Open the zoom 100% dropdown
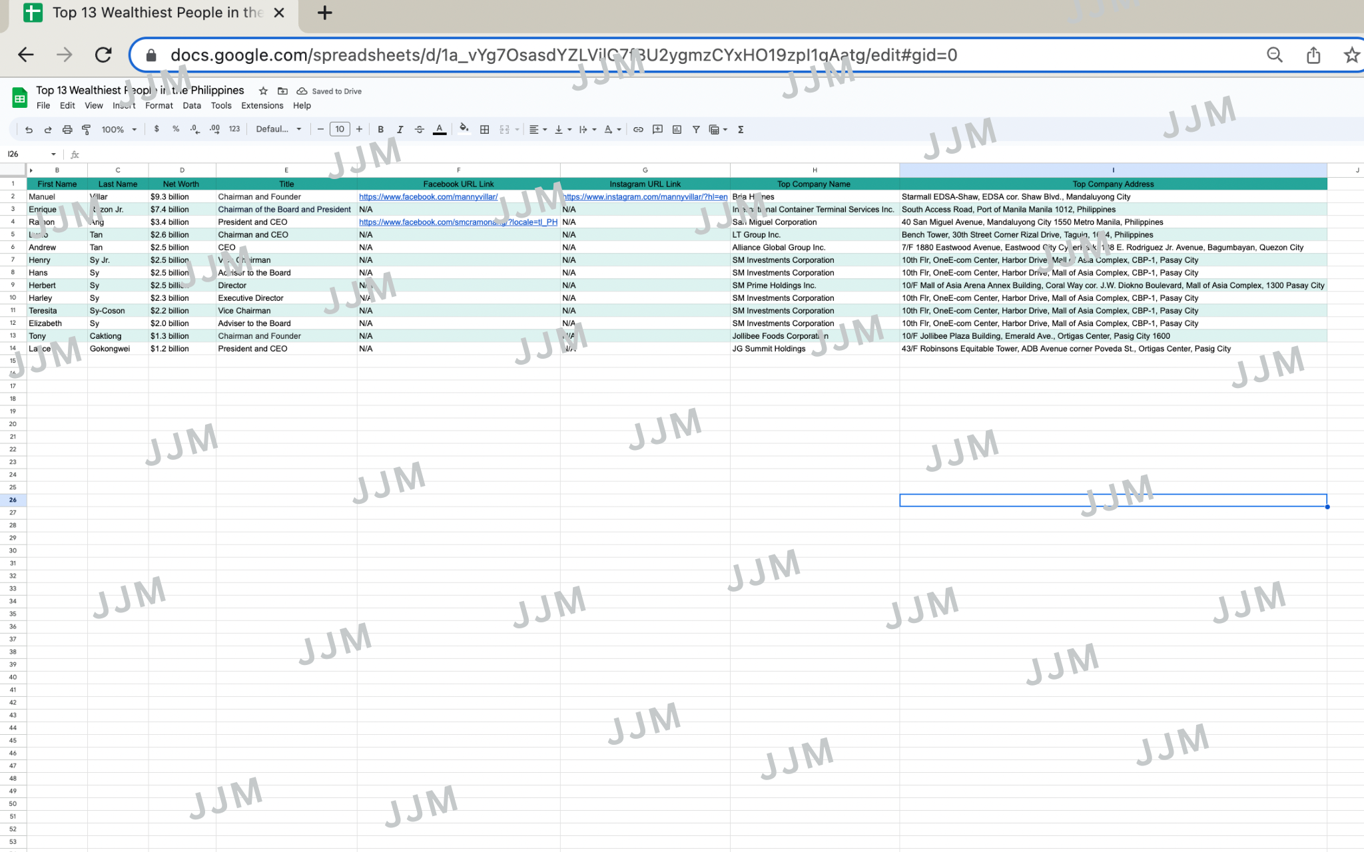Image resolution: width=1364 pixels, height=852 pixels. [x=119, y=130]
